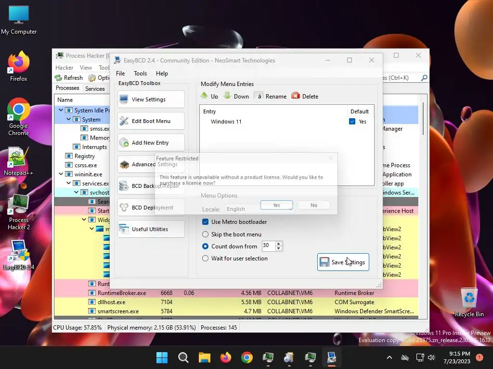Click Refresh in Process Hacker toolbar
Image resolution: width=493 pixels, height=369 pixels.
point(68,77)
